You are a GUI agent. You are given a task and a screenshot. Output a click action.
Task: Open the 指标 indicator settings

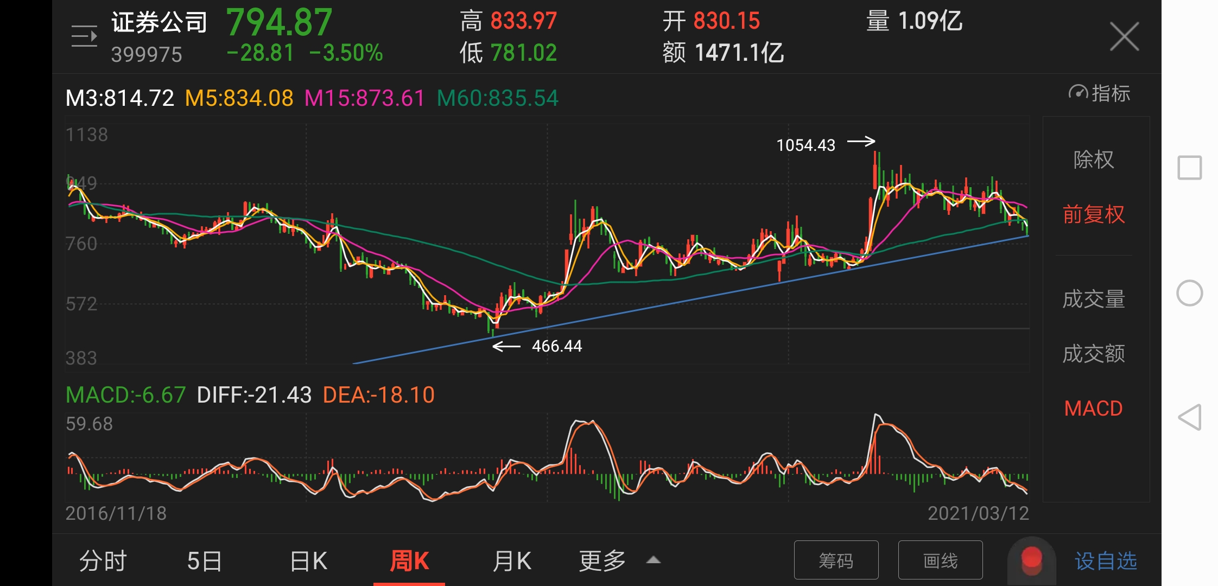1100,93
